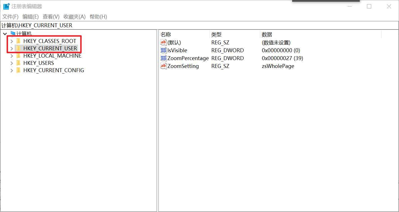Expand the HKEY_CURRENT_CONFIG key
Image resolution: width=399 pixels, height=212 pixels.
click(12, 70)
